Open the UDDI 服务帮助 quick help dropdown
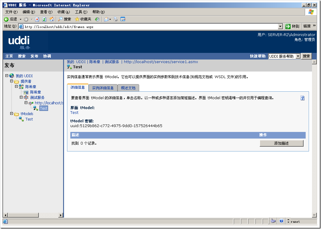 (x=284, y=56)
